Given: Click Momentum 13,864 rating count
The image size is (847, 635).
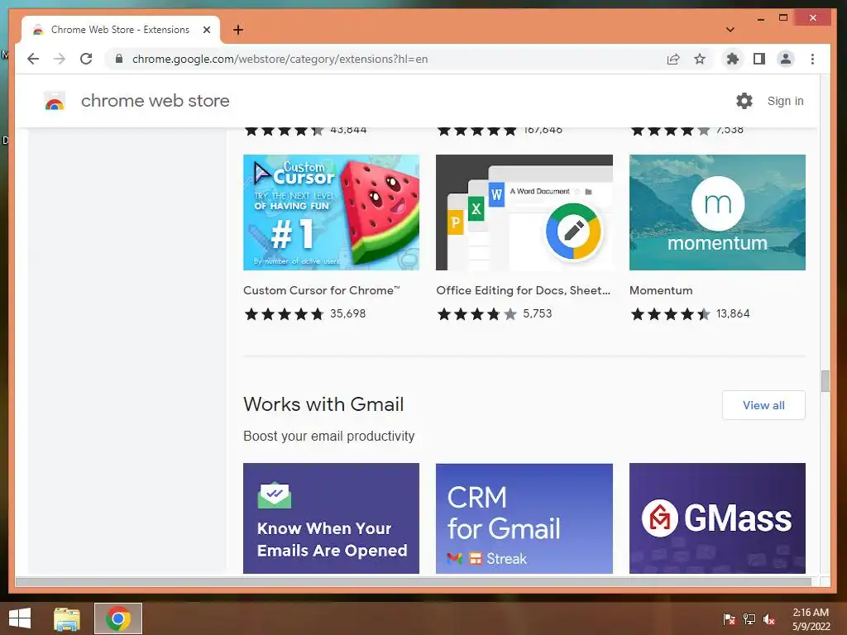Looking at the screenshot, I should point(733,313).
